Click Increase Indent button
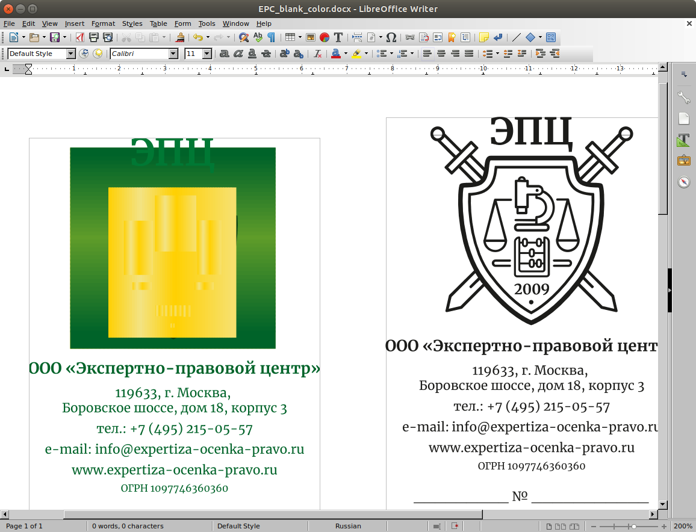696x532 pixels. point(540,54)
